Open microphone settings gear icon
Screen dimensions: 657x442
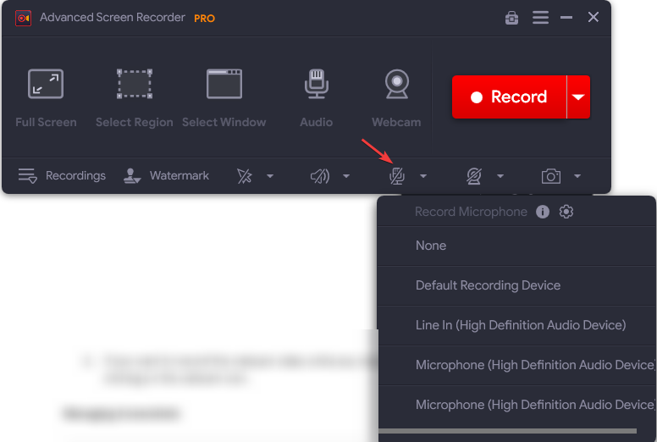coord(566,212)
